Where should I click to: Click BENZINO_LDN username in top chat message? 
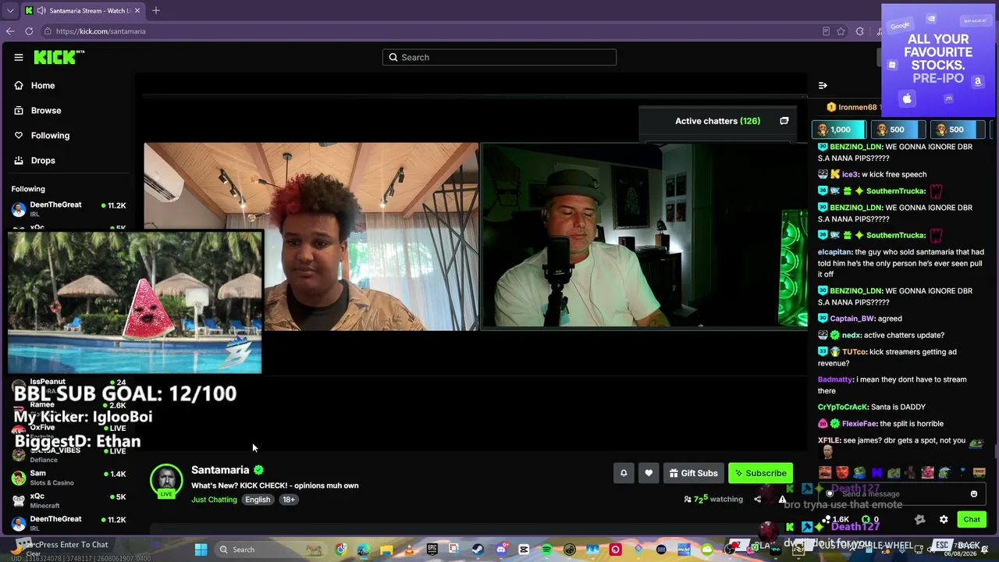pos(856,147)
